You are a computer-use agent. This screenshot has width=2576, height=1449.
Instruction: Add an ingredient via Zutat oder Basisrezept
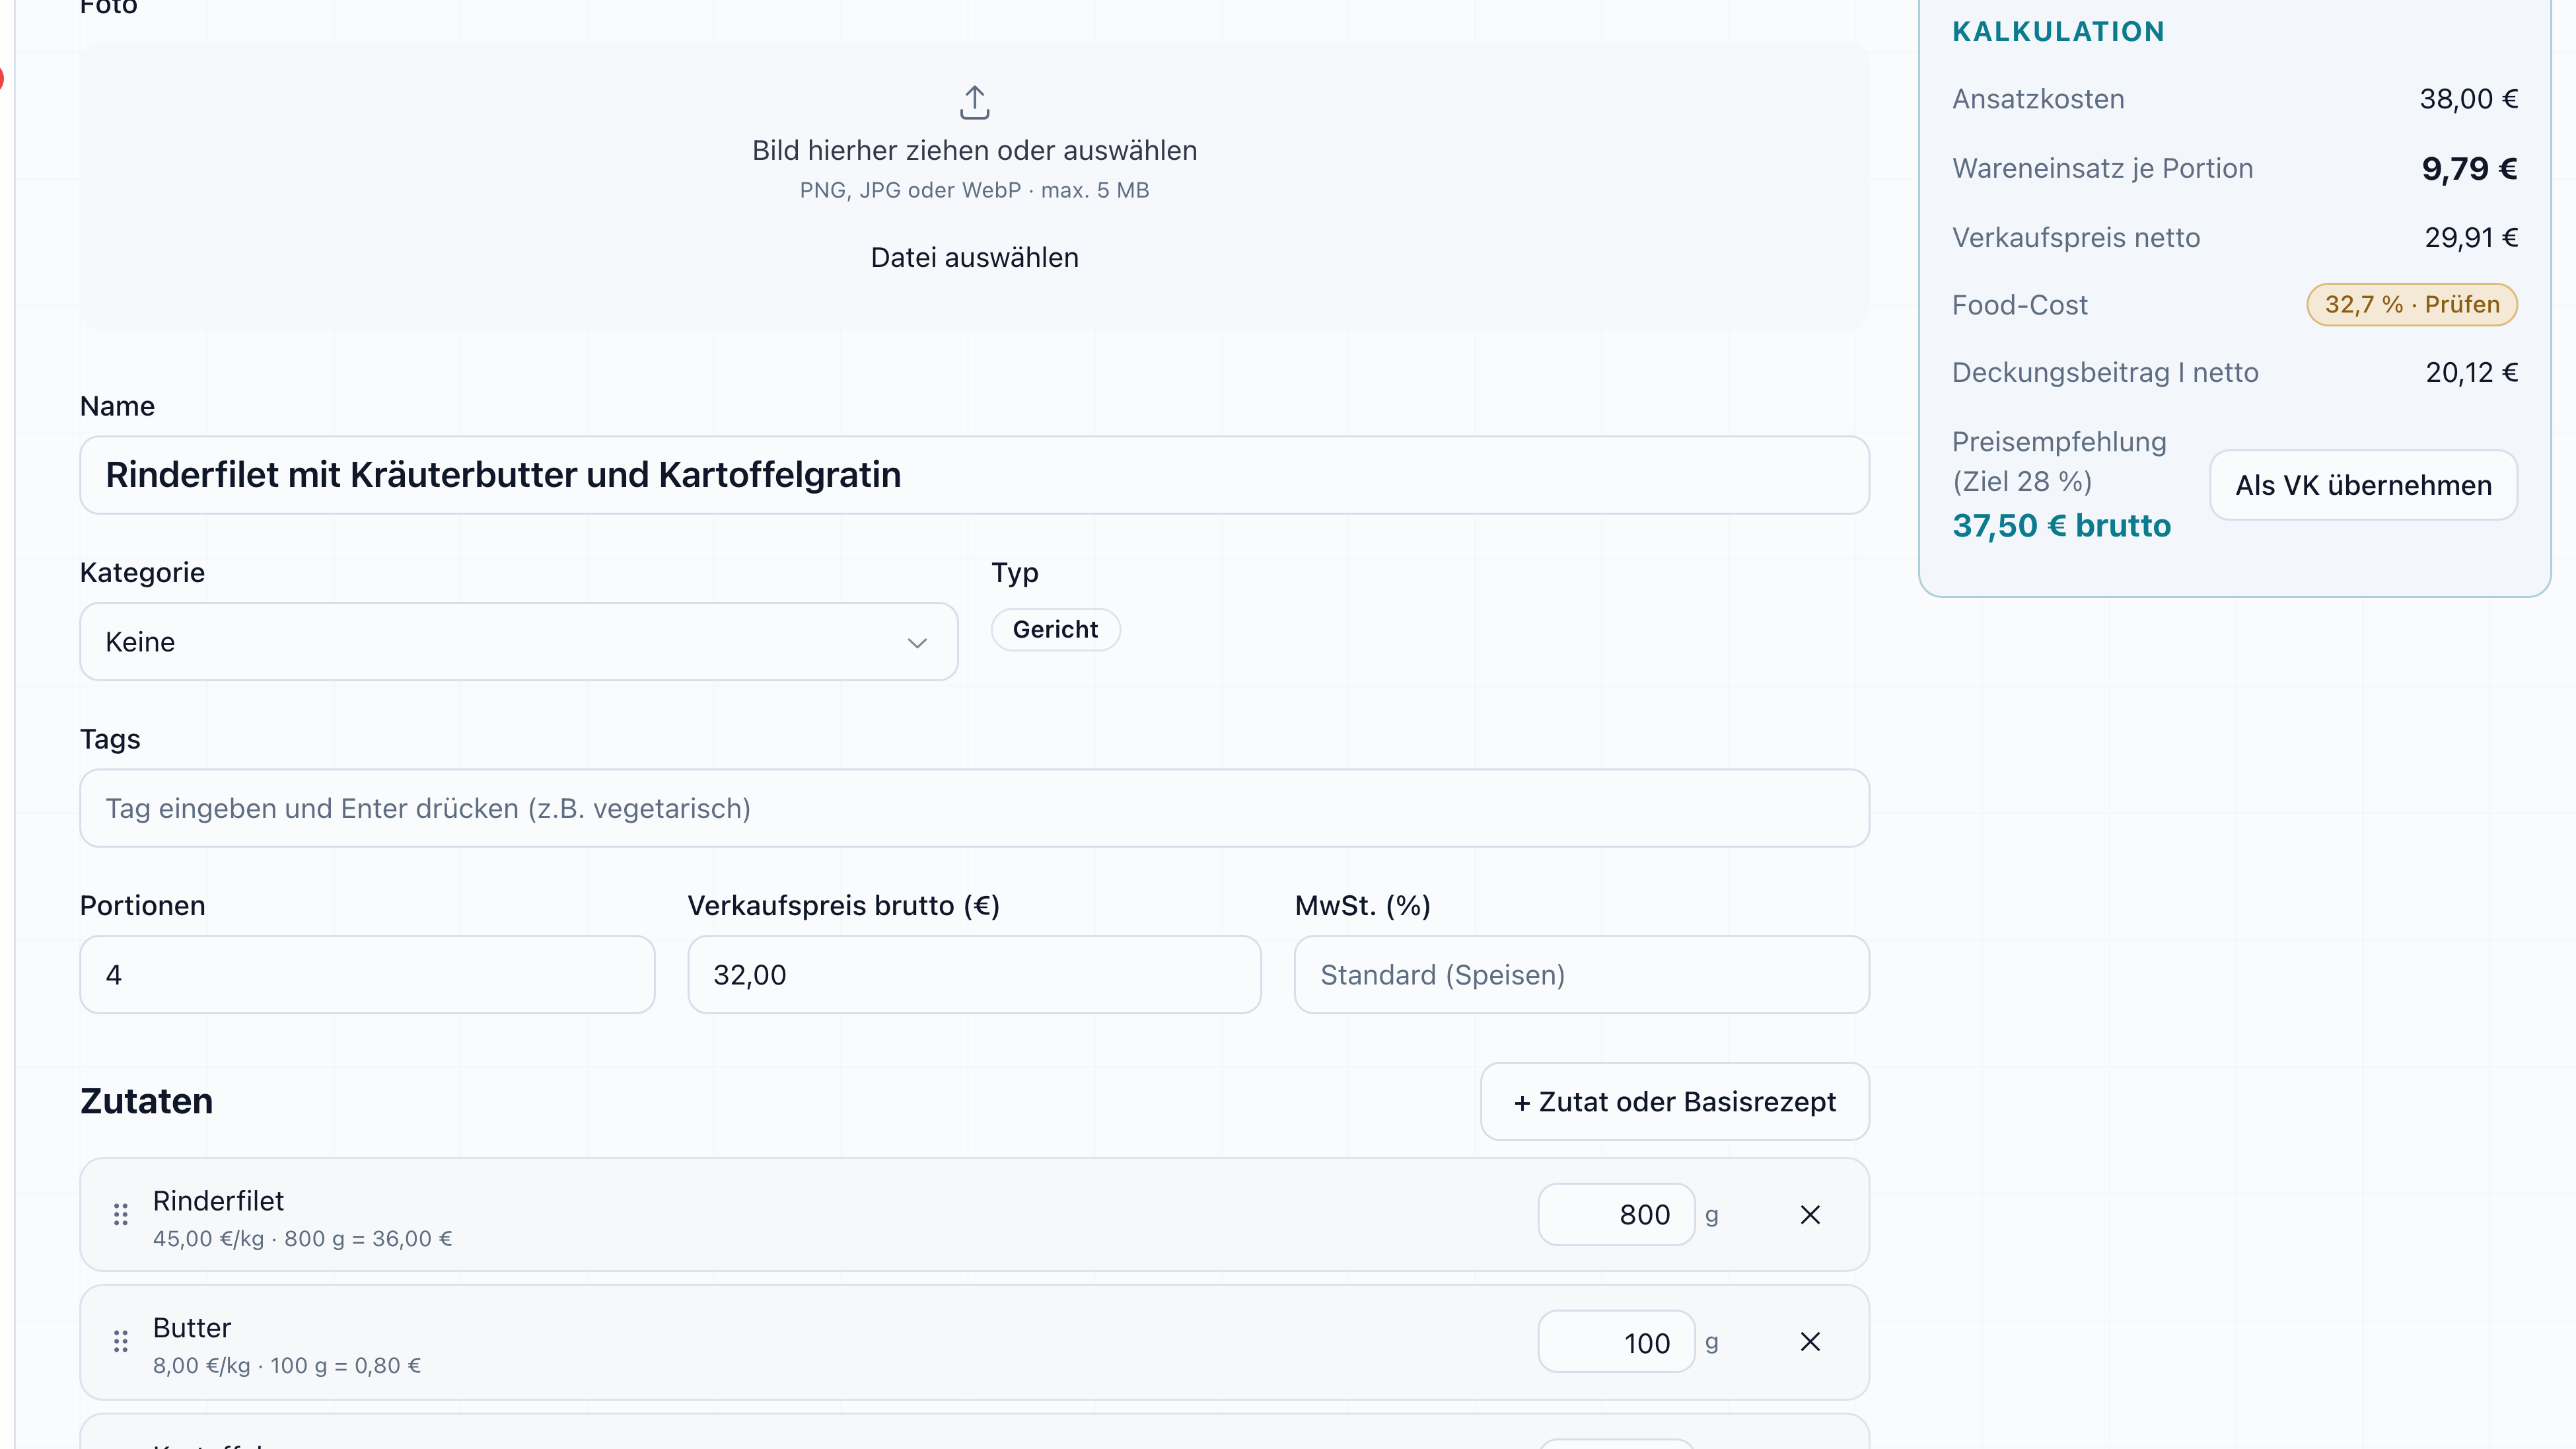1675,1101
